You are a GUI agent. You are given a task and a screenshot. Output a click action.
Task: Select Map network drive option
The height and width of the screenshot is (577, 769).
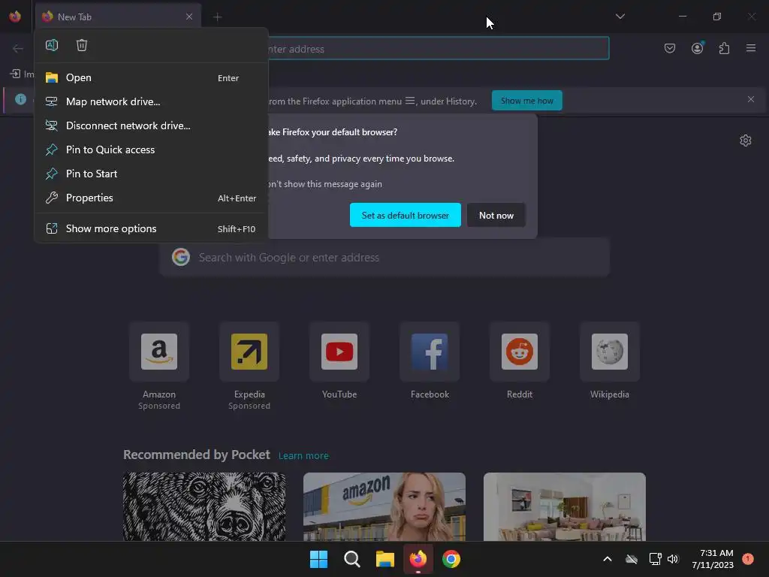pos(151,101)
